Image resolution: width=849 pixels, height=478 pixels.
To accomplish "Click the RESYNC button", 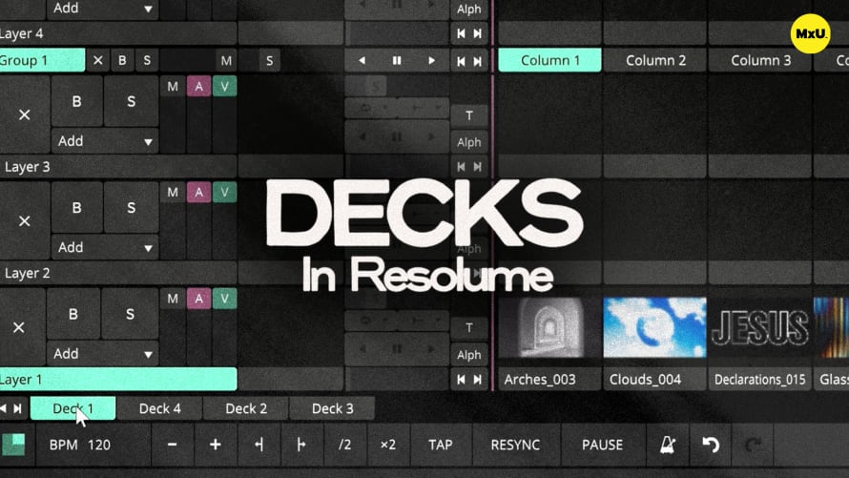I will pyautogui.click(x=515, y=445).
